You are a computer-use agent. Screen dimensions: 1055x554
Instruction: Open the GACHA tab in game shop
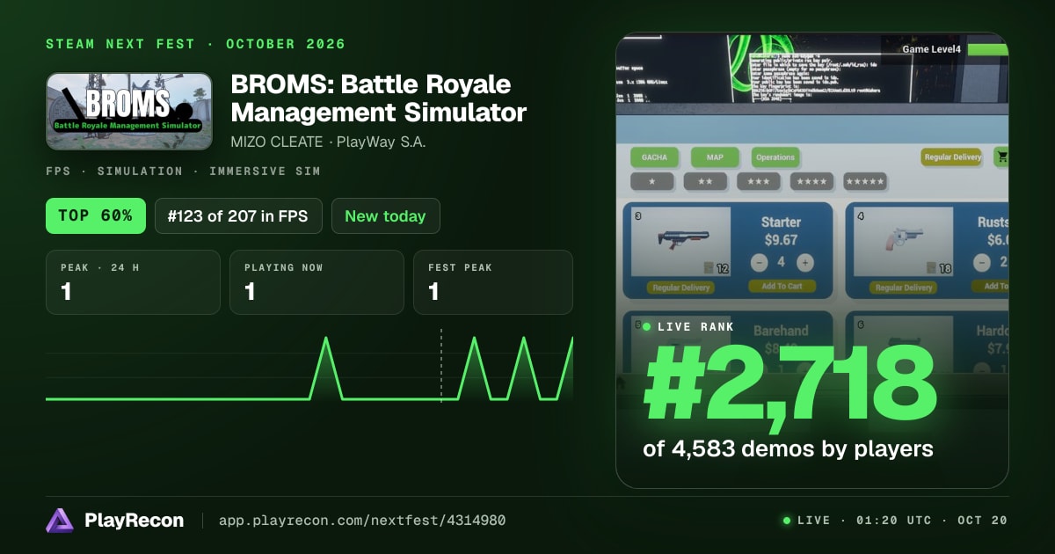point(654,157)
